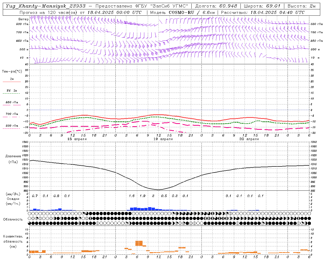324x259 pixels.
Task: Click the Прогноз на 120 часа(ов) text
Action: [49, 12]
